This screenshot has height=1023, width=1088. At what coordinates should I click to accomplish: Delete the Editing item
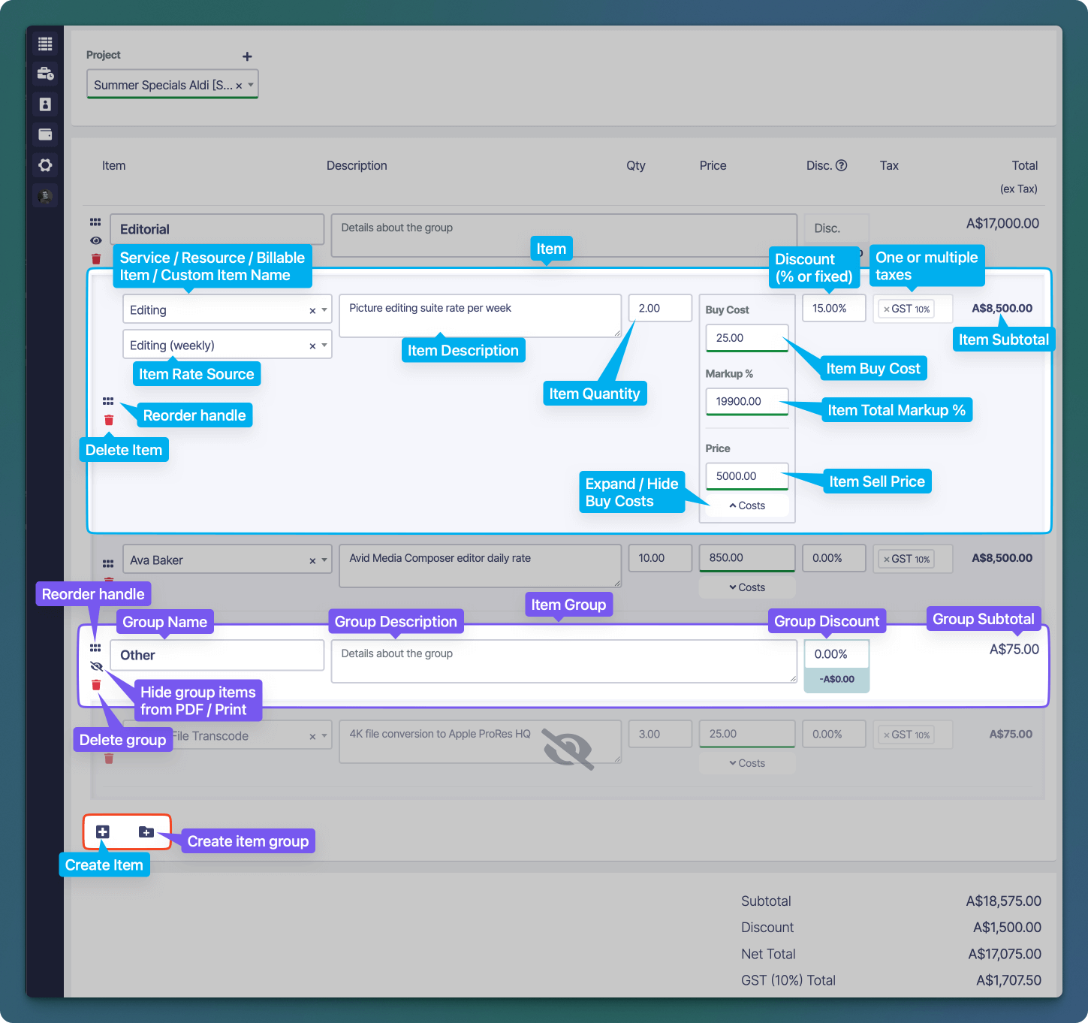109,420
